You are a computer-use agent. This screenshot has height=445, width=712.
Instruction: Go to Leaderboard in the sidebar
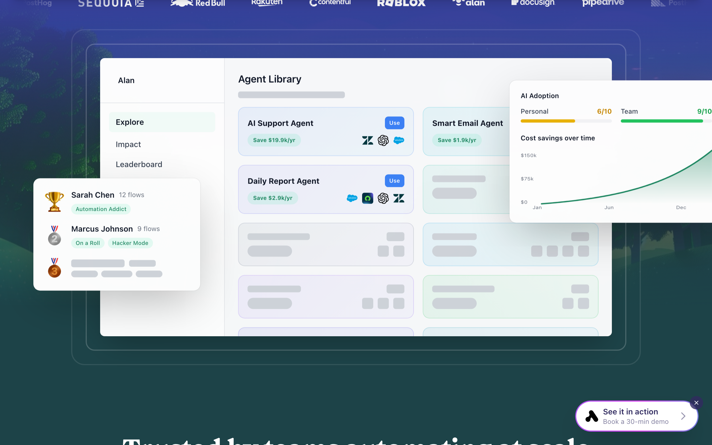click(x=139, y=164)
